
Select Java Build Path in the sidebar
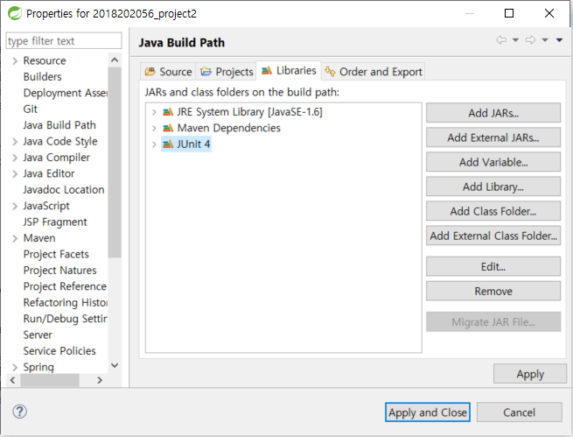coord(59,124)
